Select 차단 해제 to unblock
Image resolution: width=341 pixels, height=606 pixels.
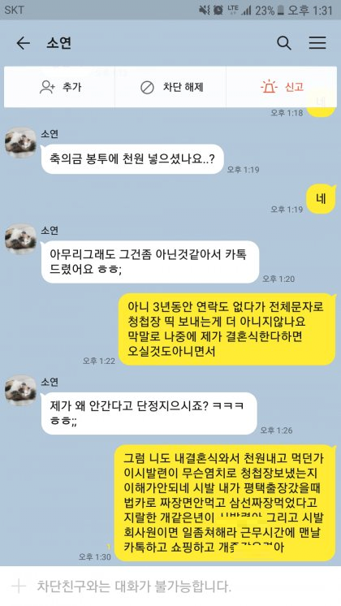pos(183,88)
